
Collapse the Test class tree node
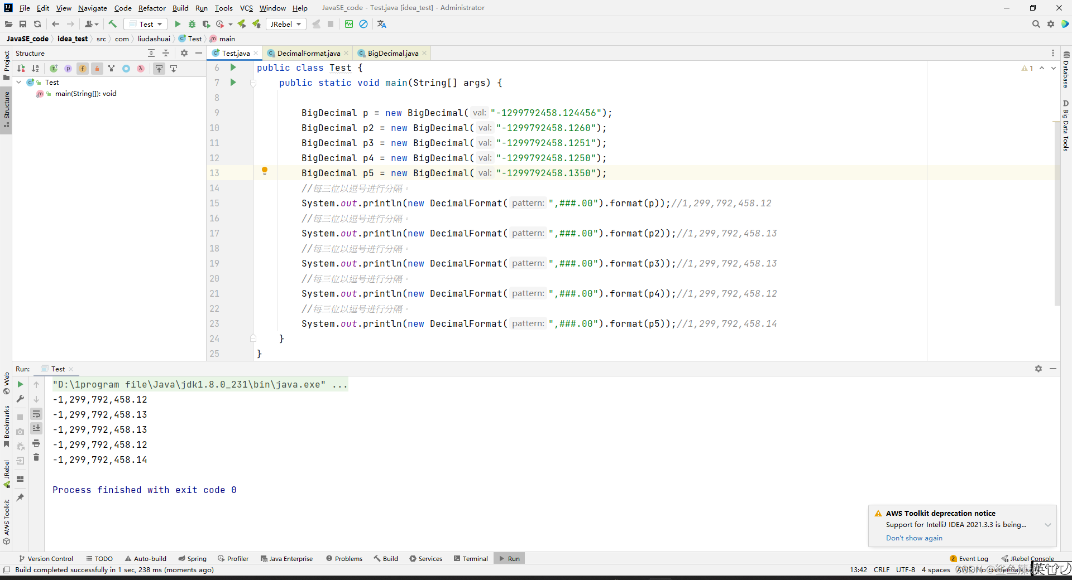coord(18,82)
